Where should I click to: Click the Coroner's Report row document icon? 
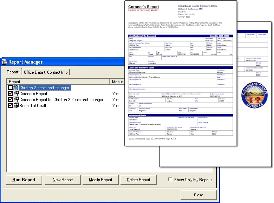16,94
